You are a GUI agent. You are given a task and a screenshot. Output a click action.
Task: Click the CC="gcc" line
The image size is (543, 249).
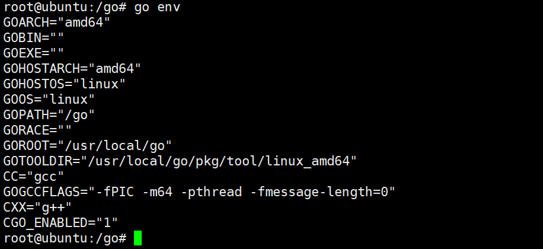click(x=34, y=177)
